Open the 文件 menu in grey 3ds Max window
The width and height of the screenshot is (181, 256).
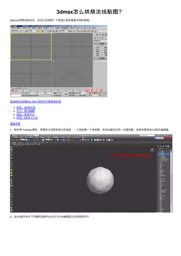click(13, 28)
